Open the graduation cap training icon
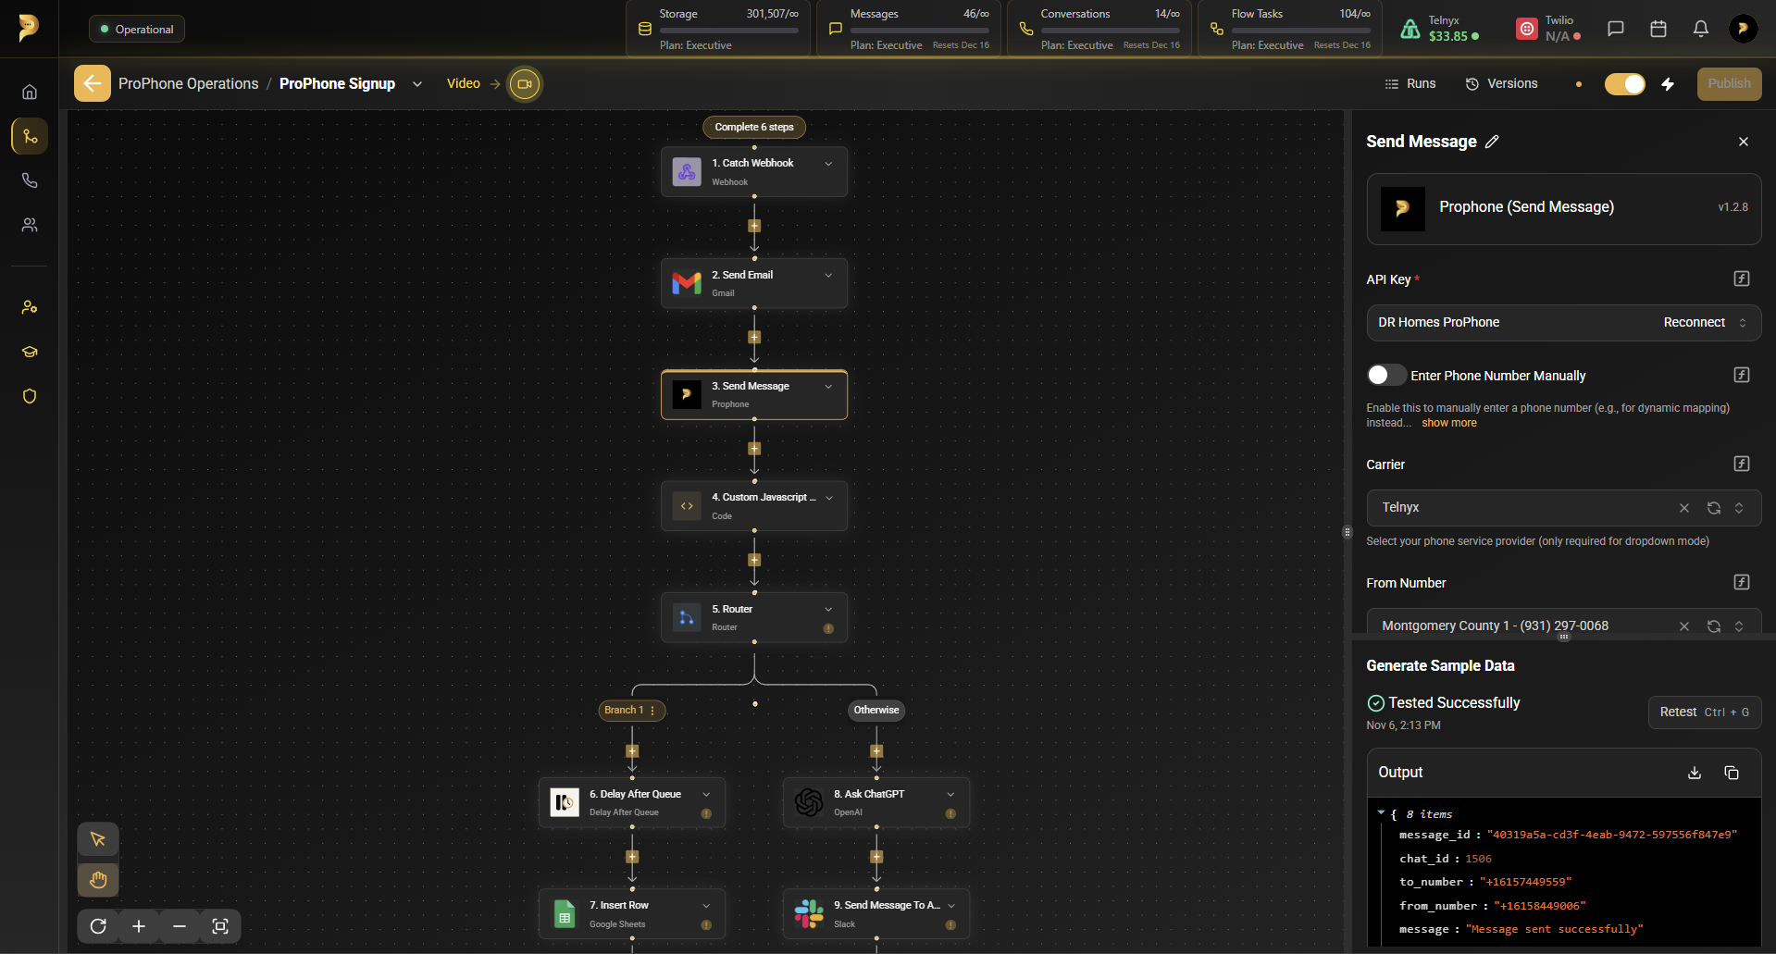The width and height of the screenshot is (1776, 954). point(30,352)
